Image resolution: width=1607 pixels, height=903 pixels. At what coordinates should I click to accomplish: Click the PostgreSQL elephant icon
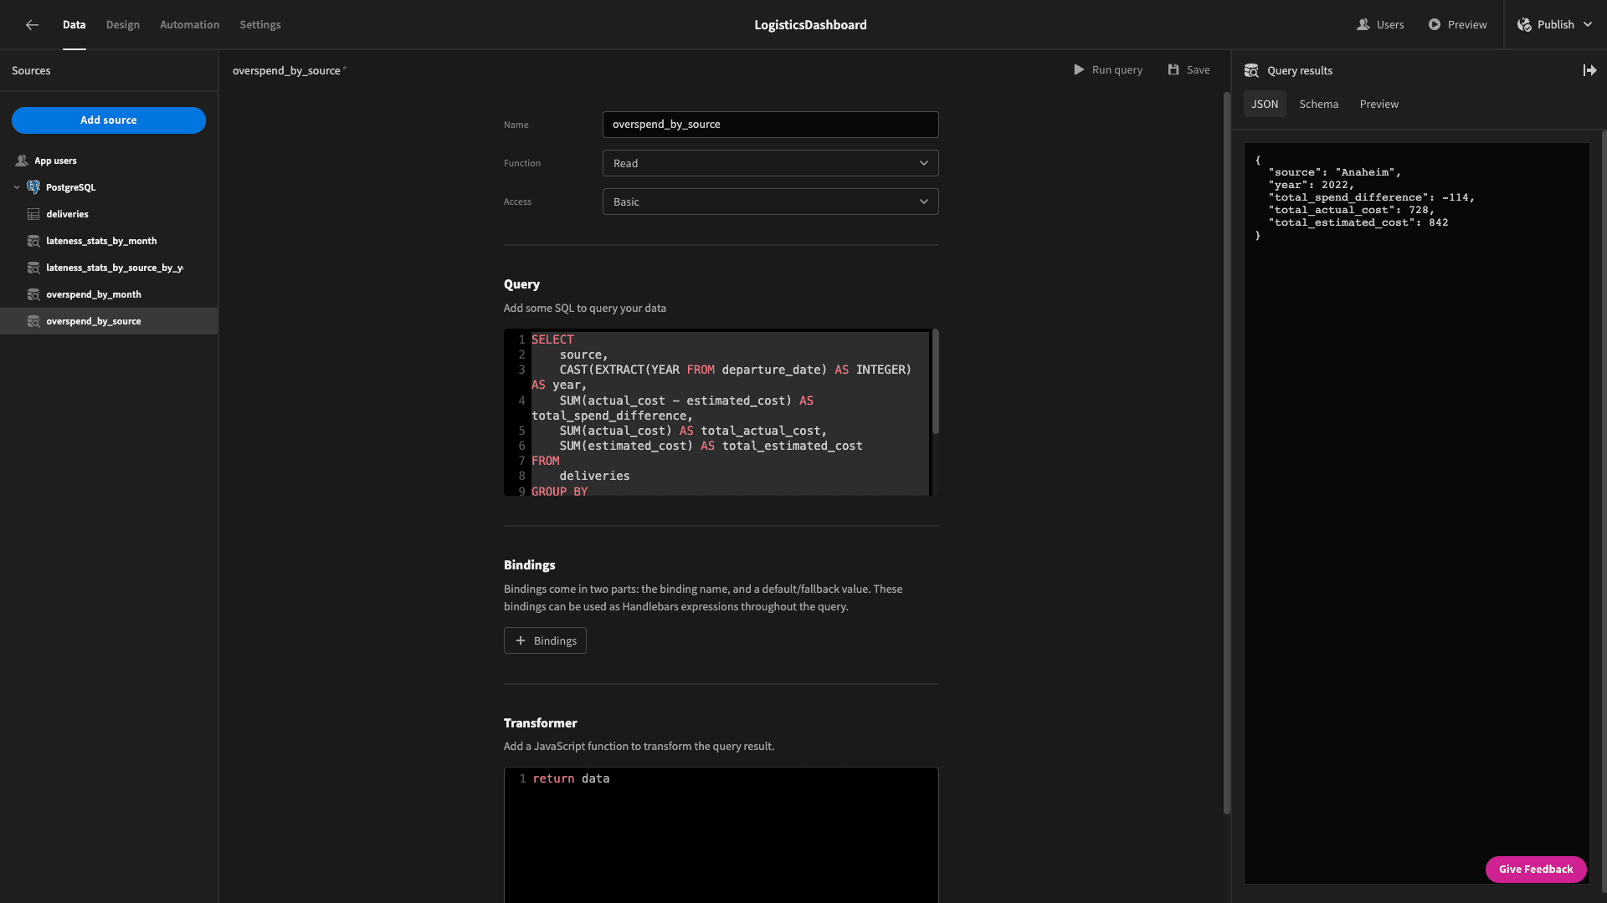[x=33, y=187]
